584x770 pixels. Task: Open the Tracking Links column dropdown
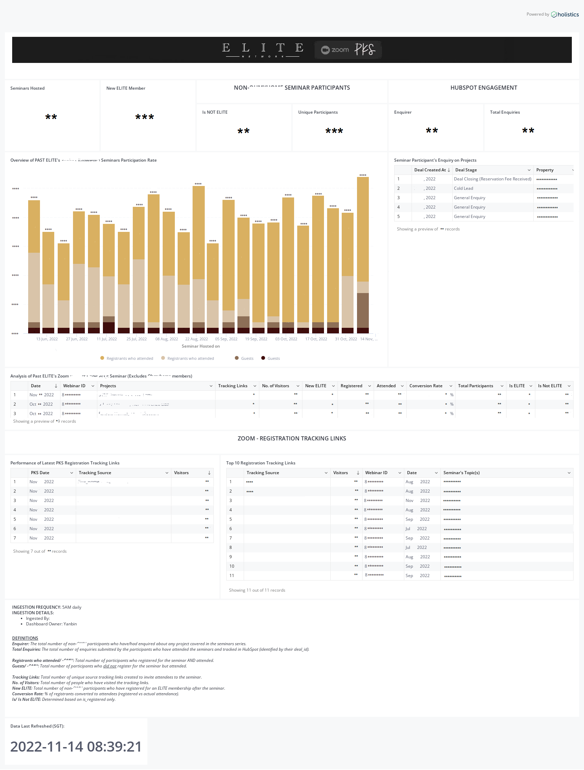click(255, 386)
